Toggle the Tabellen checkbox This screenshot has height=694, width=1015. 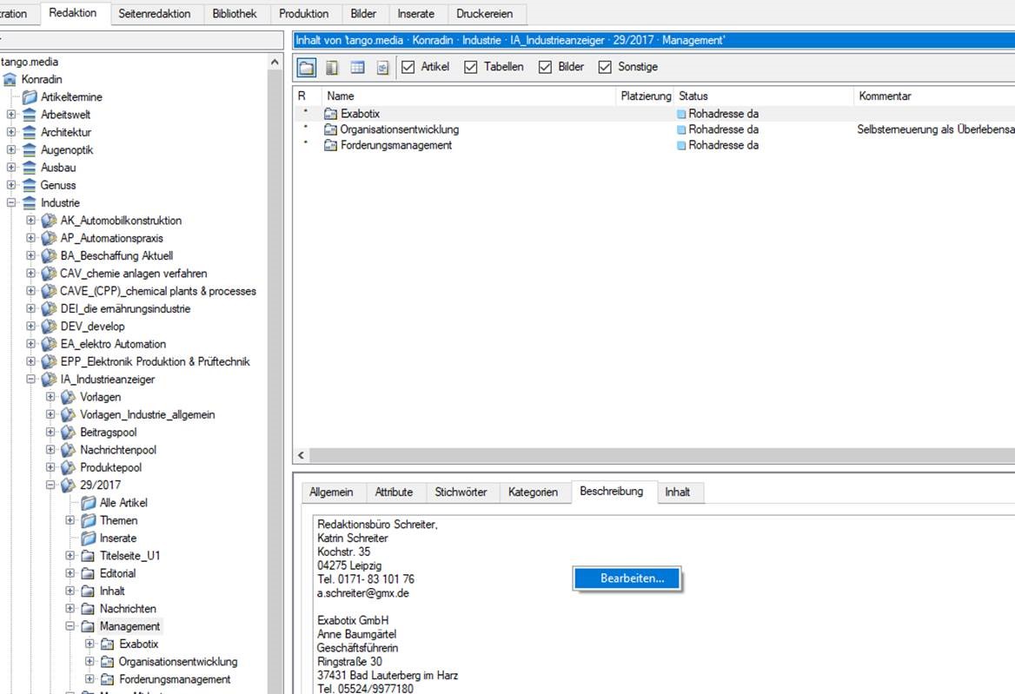click(471, 67)
